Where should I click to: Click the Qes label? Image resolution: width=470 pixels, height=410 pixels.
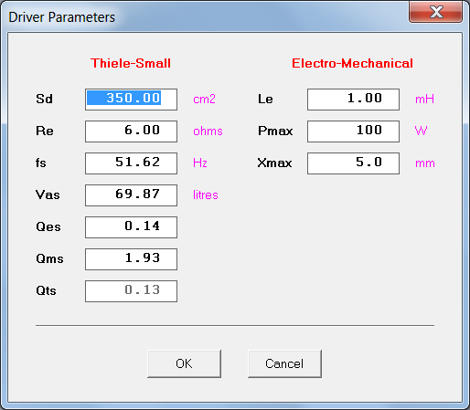tap(48, 226)
